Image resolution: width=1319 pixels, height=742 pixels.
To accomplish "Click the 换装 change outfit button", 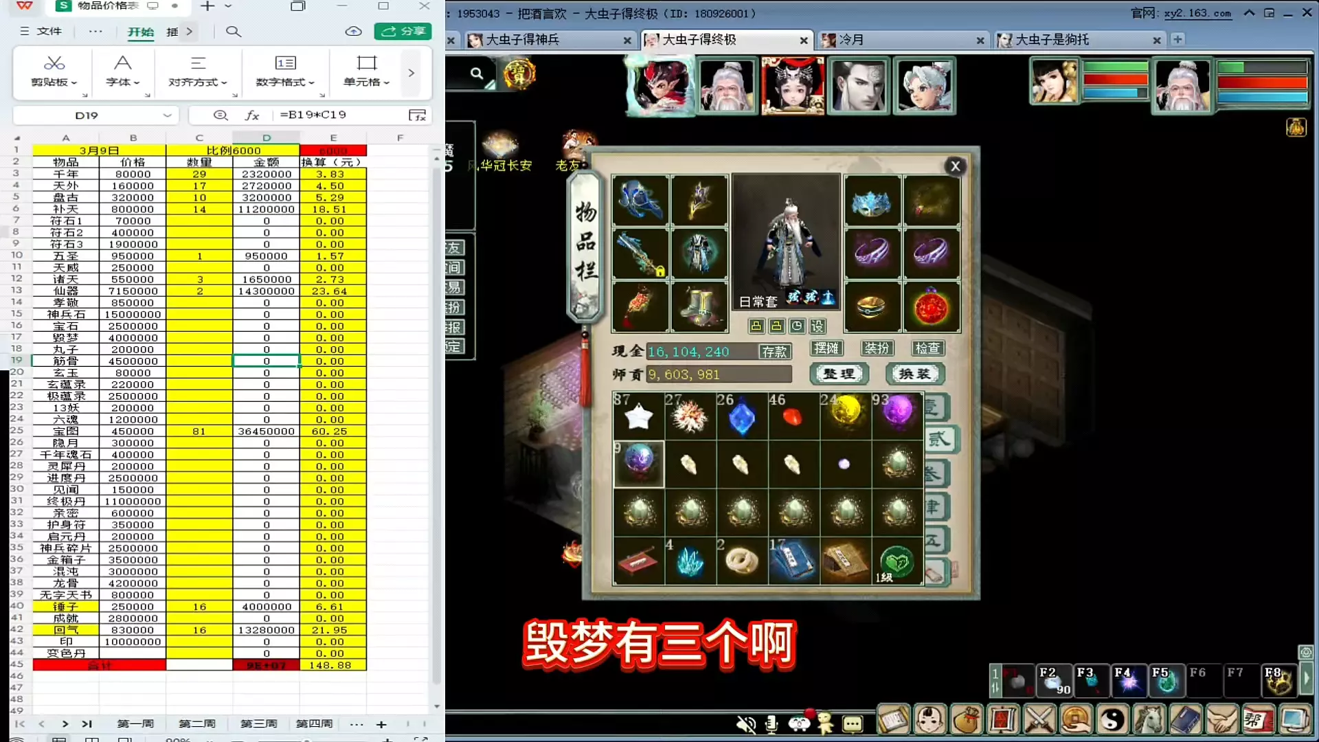I will coord(915,374).
